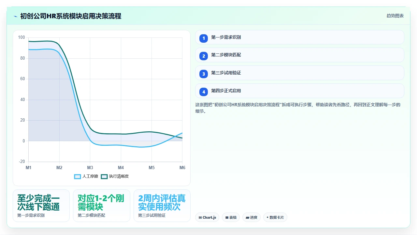This screenshot has height=235, width=417.
Task: Click the 人工摩擦 legend label
Action: click(x=90, y=176)
